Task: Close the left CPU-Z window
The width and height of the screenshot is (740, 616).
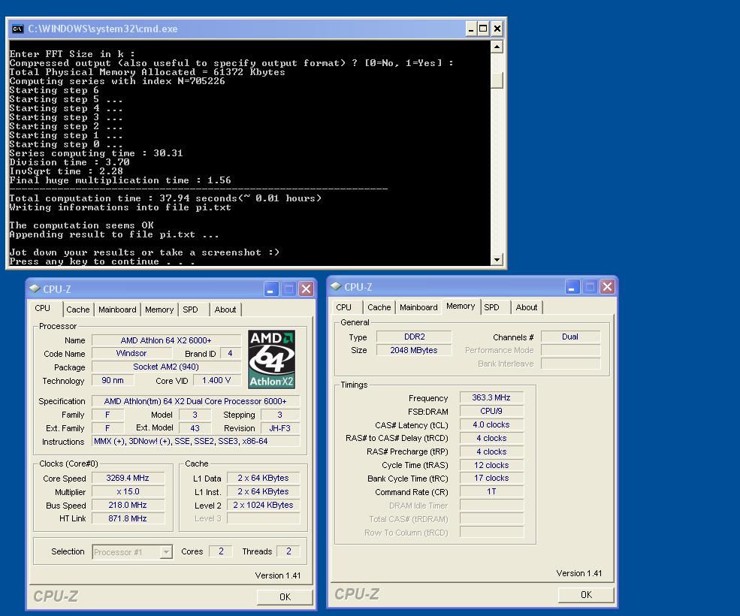Action: coord(307,289)
